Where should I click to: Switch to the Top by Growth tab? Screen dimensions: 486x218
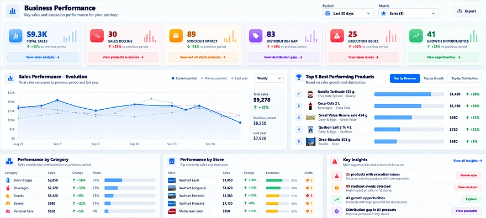point(434,78)
